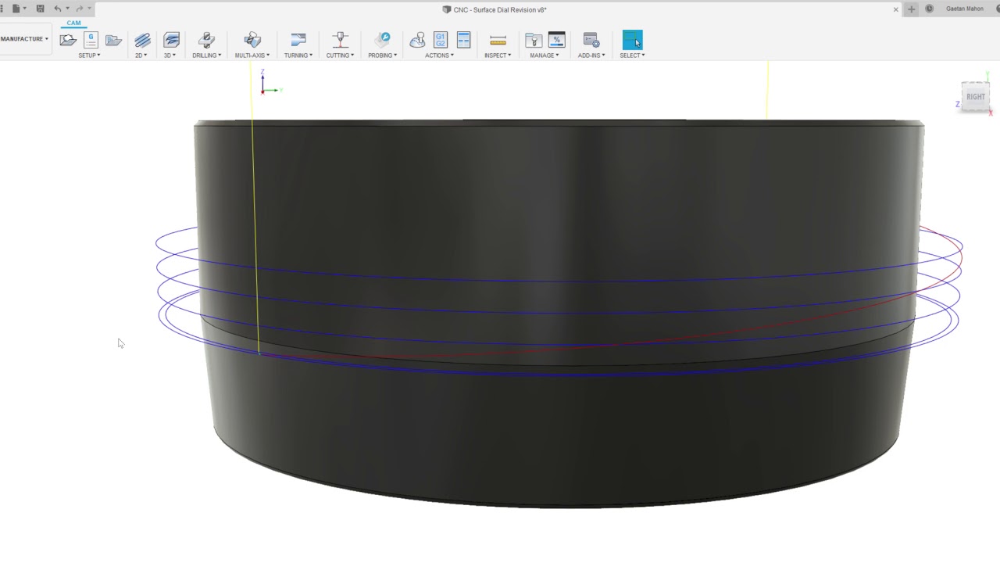The image size is (1000, 563).
Task: Click the RIGHT face of the ViewCube
Action: (976, 97)
